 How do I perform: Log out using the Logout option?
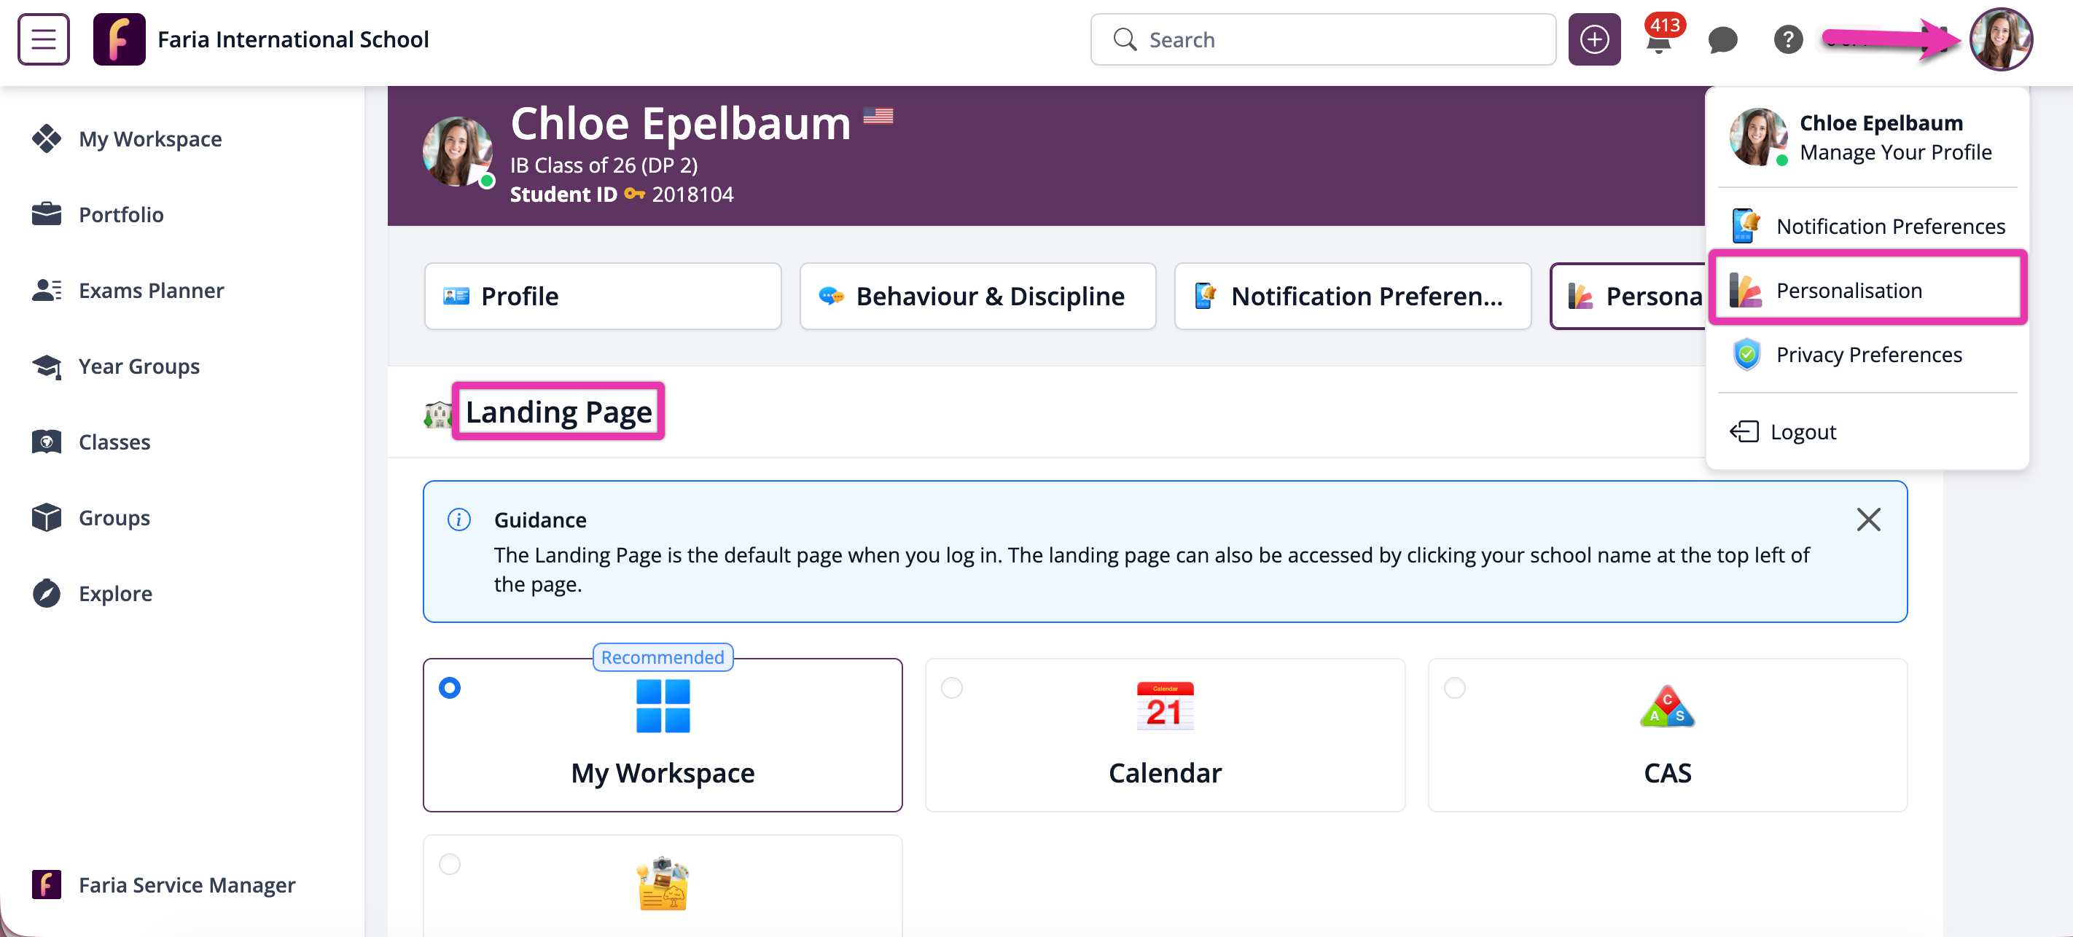[1802, 432]
